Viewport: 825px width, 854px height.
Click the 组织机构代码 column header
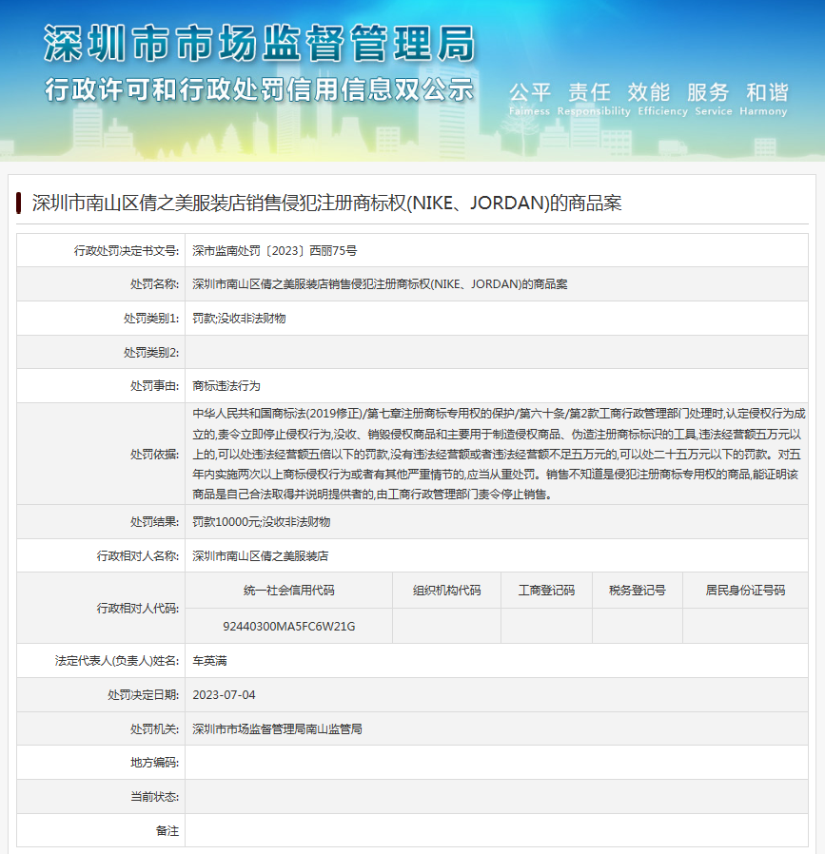pyautogui.click(x=447, y=591)
